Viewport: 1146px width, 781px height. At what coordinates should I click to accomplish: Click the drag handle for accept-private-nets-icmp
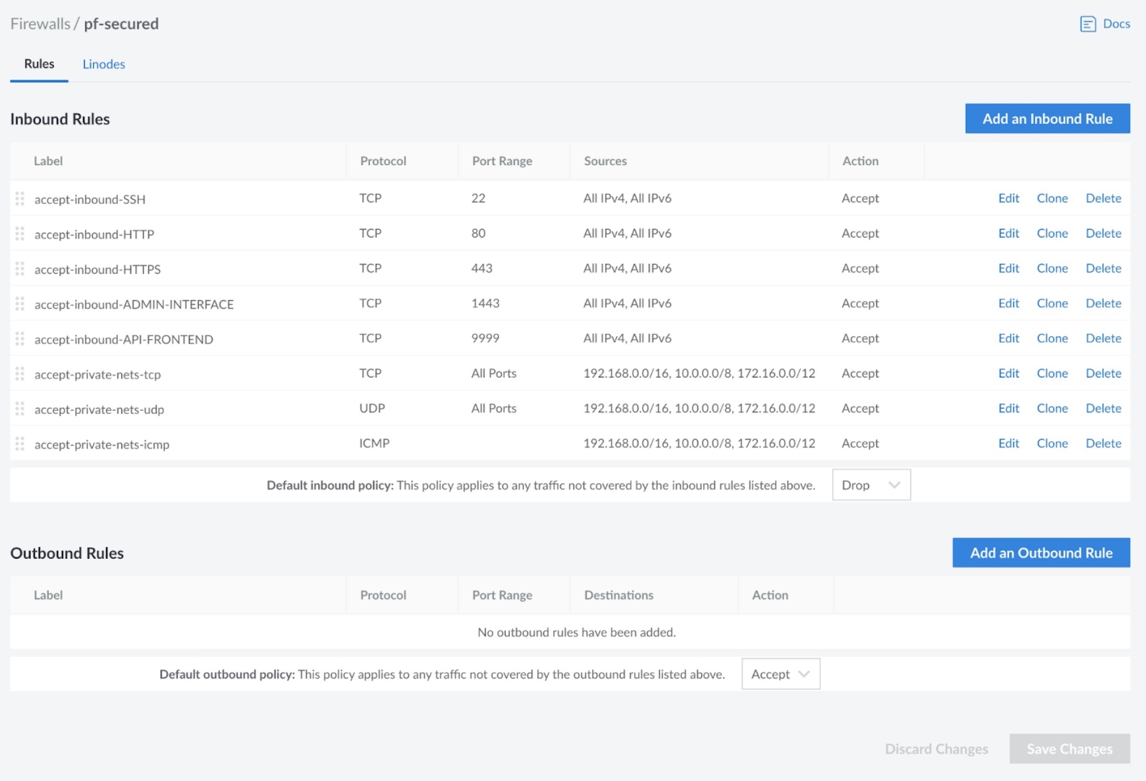click(x=20, y=444)
